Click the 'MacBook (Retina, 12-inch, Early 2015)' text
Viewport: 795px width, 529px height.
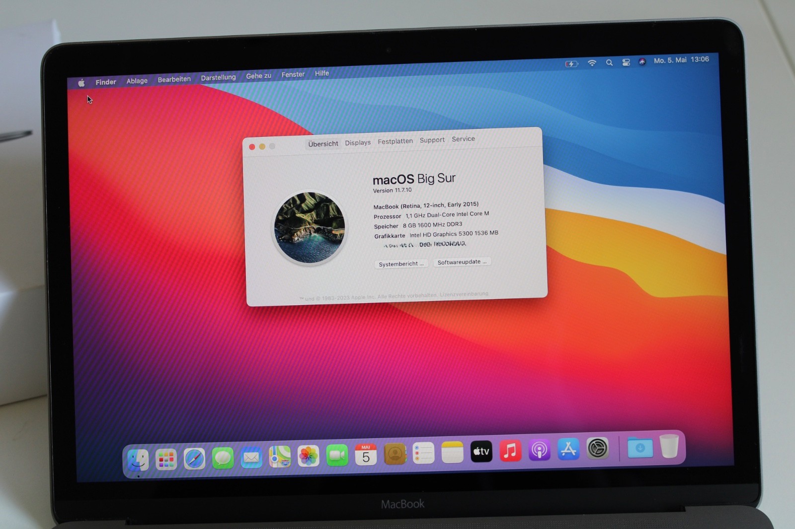pos(426,205)
